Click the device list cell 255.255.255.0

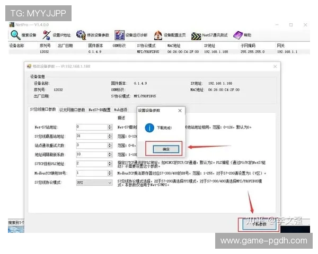coord(252,52)
